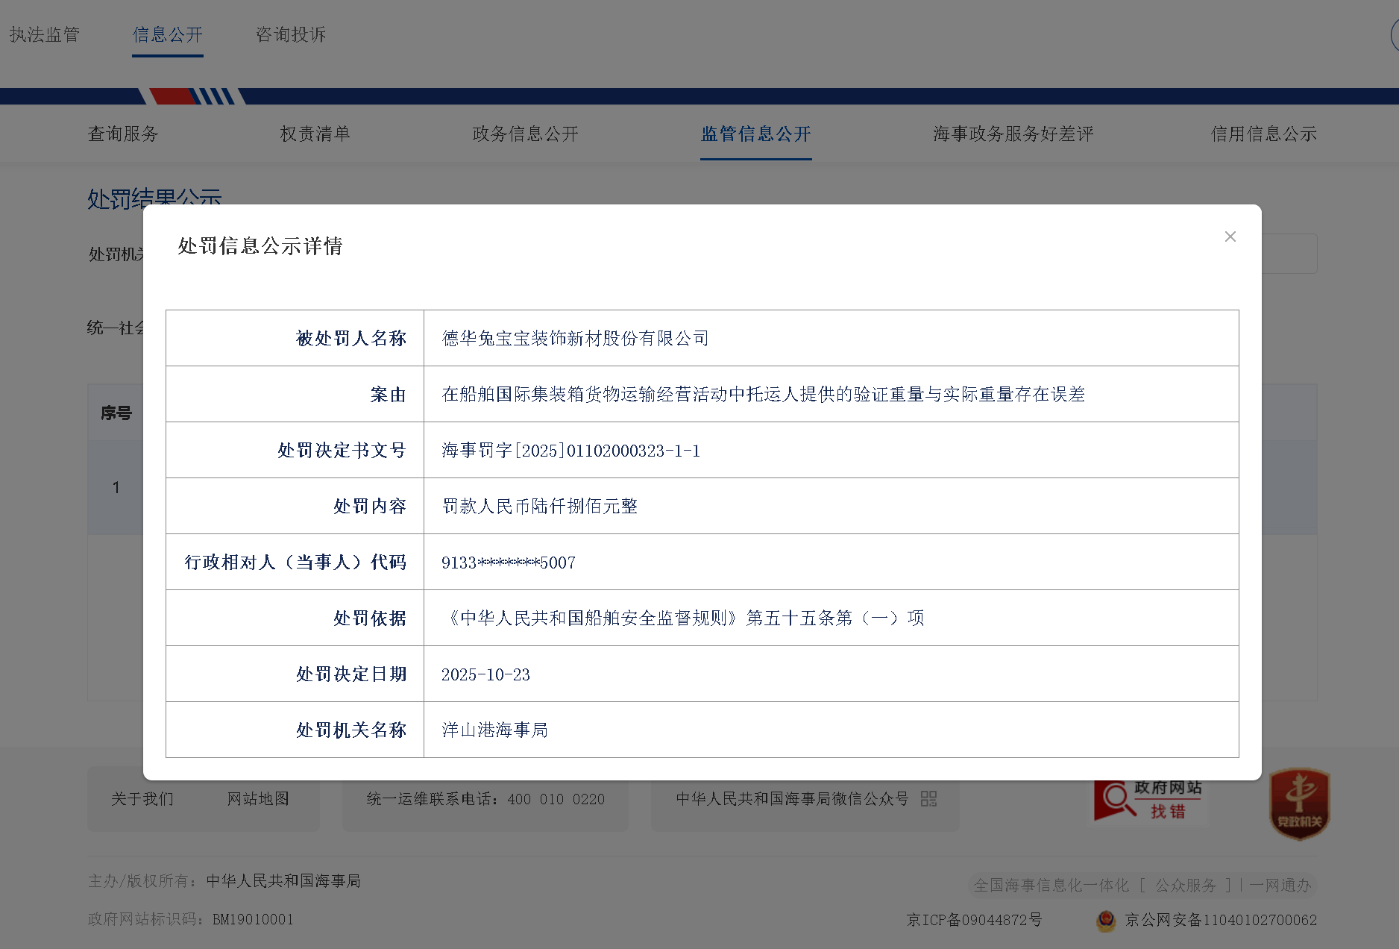Open the 执法监管 top menu
Image resolution: width=1399 pixels, height=949 pixels.
pos(45,34)
